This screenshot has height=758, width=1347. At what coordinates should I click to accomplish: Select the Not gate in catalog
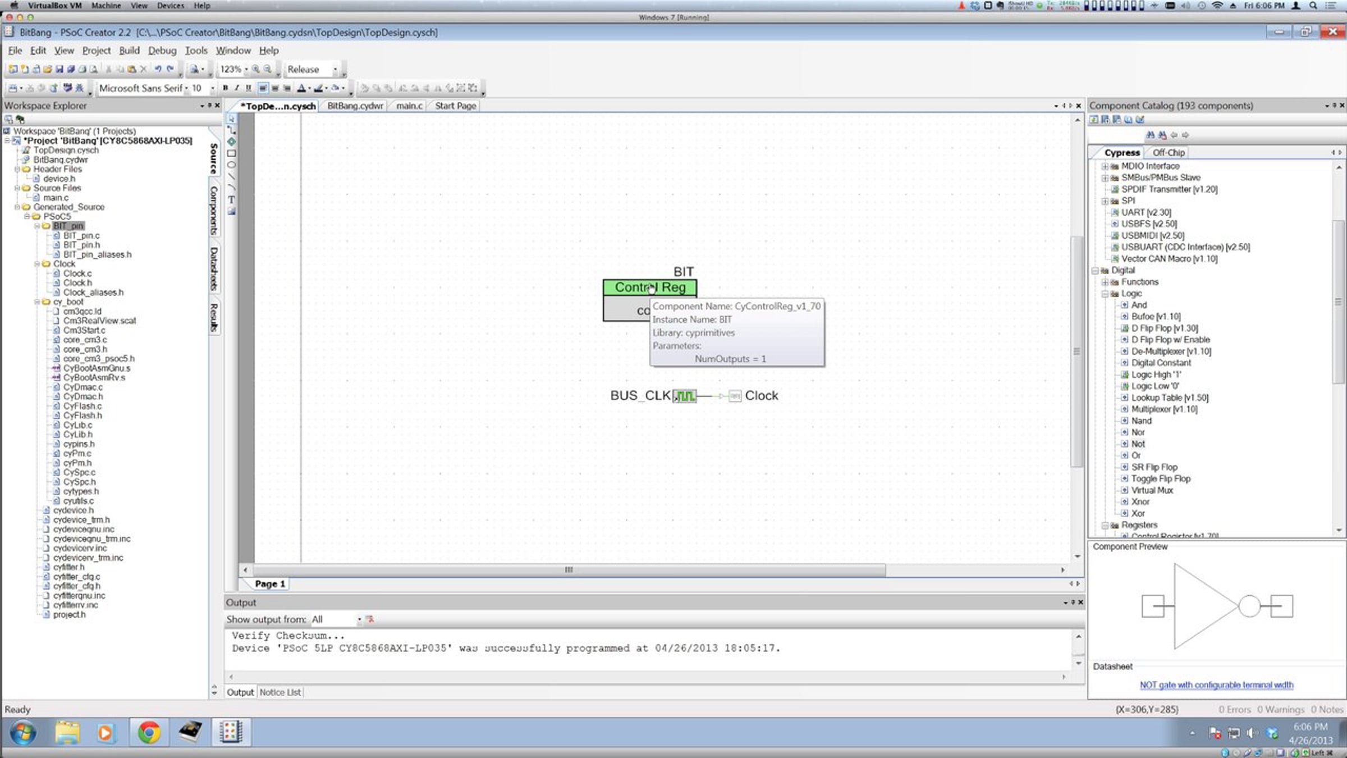click(1138, 444)
